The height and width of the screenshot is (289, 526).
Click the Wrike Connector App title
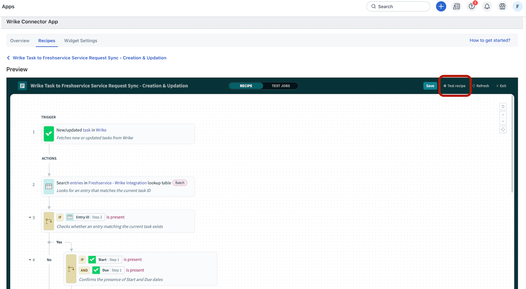(x=32, y=22)
